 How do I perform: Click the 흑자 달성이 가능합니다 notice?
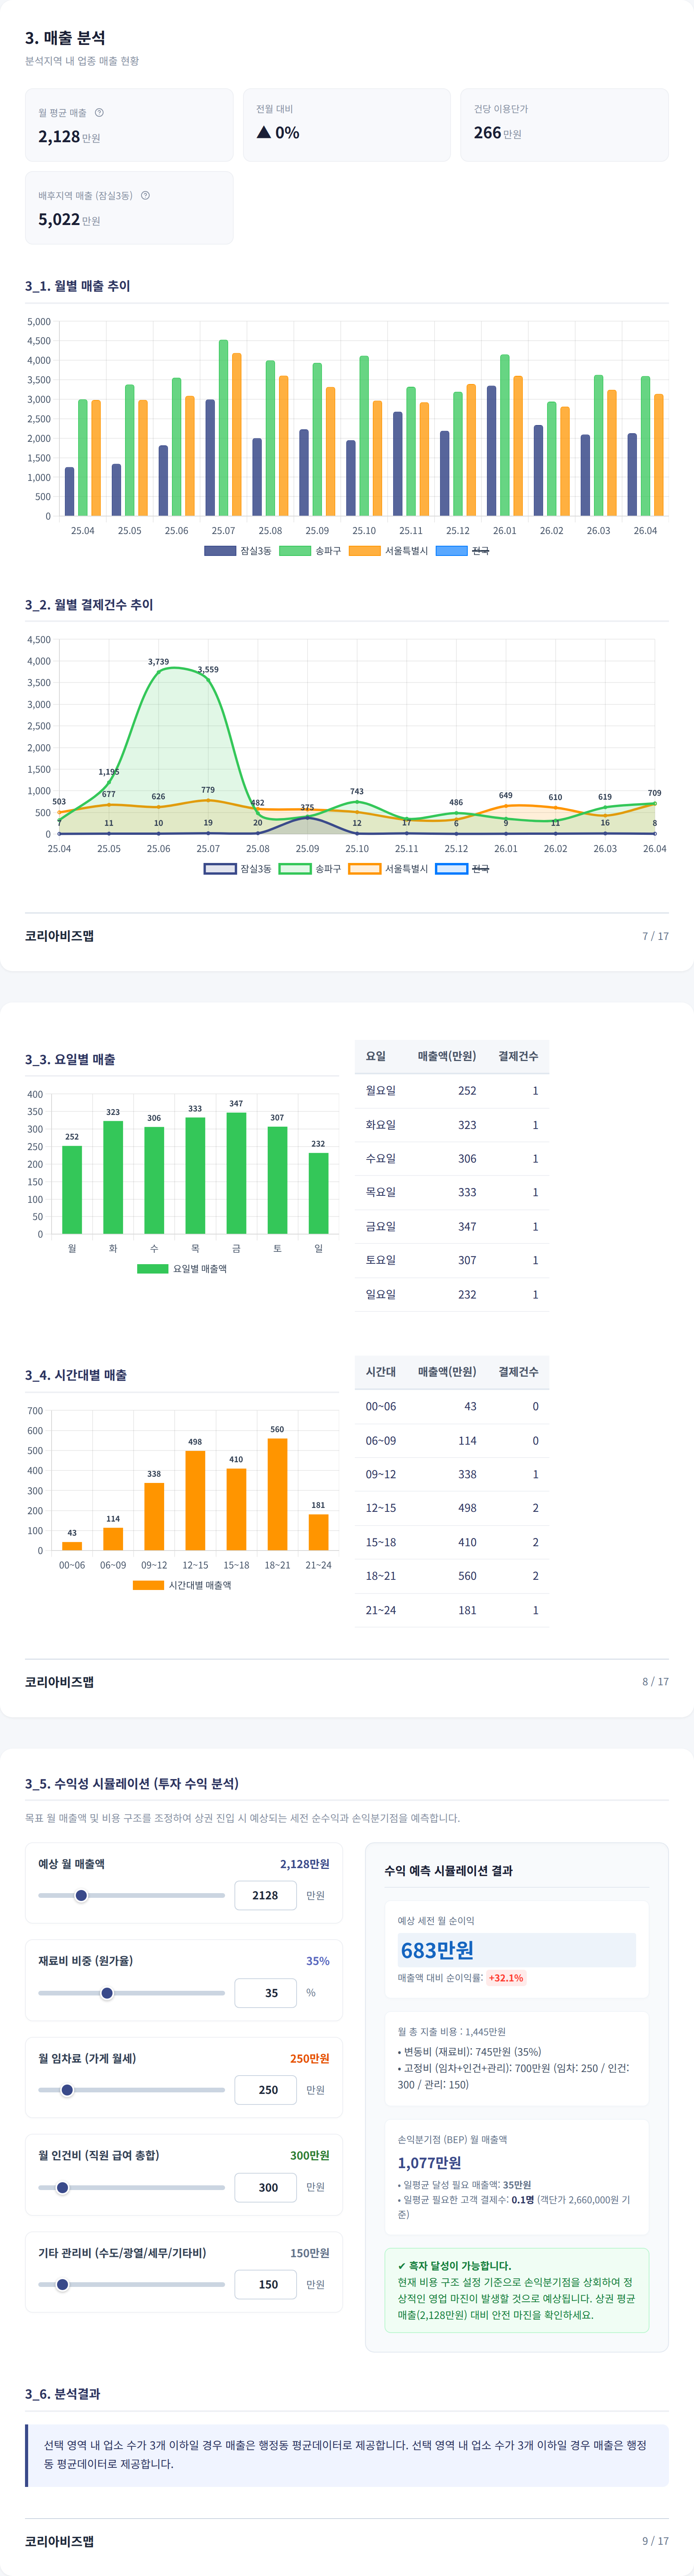pyautogui.click(x=517, y=2290)
